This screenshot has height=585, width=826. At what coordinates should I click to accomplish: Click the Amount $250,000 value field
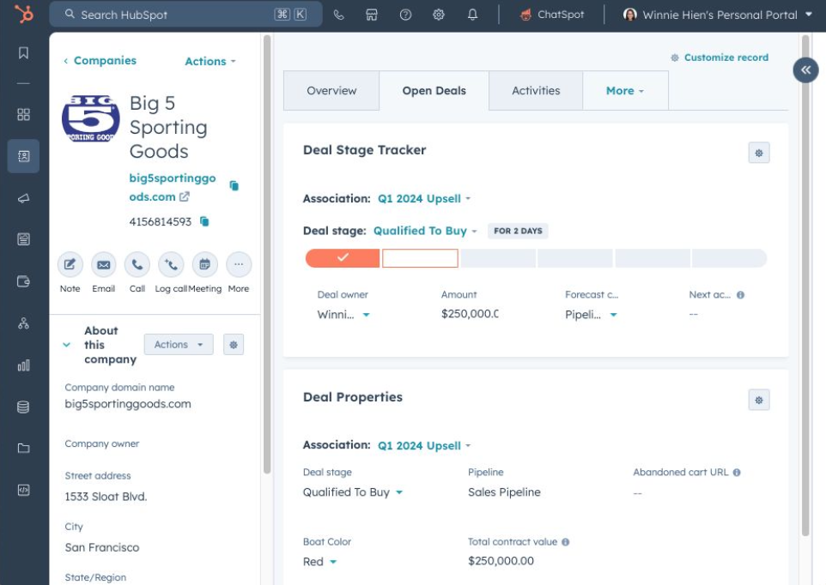click(x=470, y=314)
